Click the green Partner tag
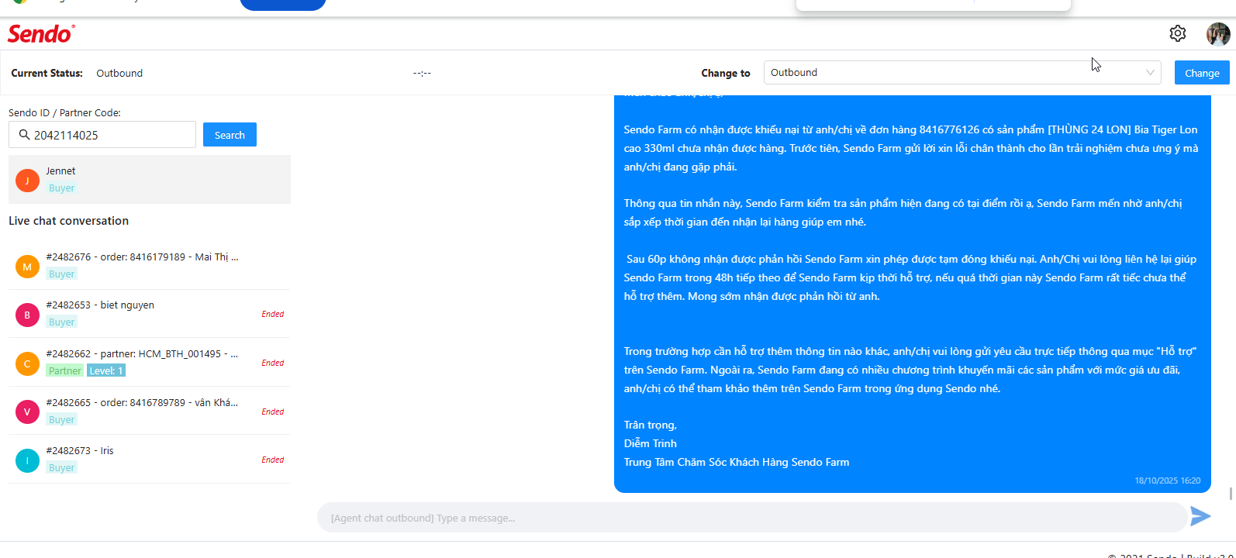This screenshot has width=1236, height=558. (64, 370)
